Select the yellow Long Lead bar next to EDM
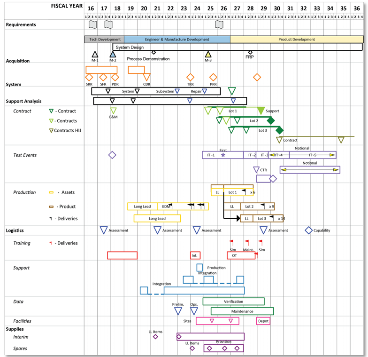The width and height of the screenshot is (368, 357). pyautogui.click(x=142, y=206)
